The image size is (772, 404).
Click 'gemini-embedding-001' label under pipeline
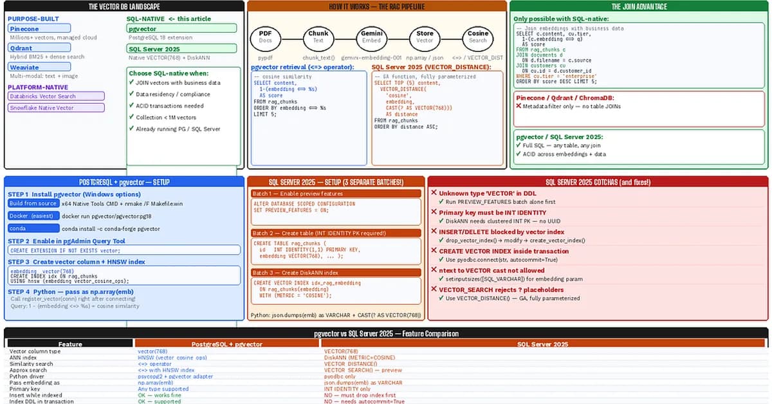click(371, 57)
